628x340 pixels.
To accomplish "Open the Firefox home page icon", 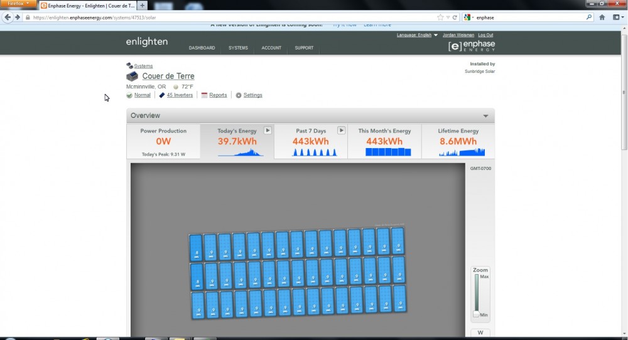I will (x=602, y=17).
